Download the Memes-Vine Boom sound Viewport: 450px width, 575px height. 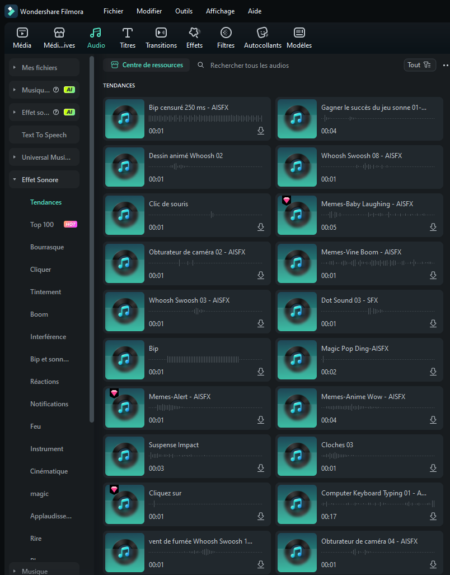click(x=433, y=275)
